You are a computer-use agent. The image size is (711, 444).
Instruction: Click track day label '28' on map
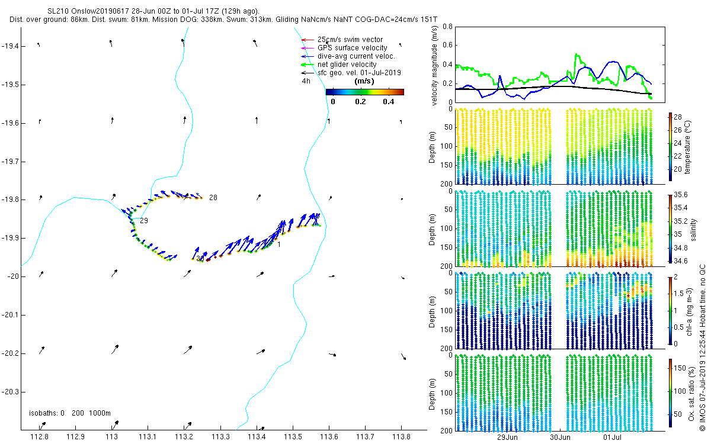[x=213, y=198]
